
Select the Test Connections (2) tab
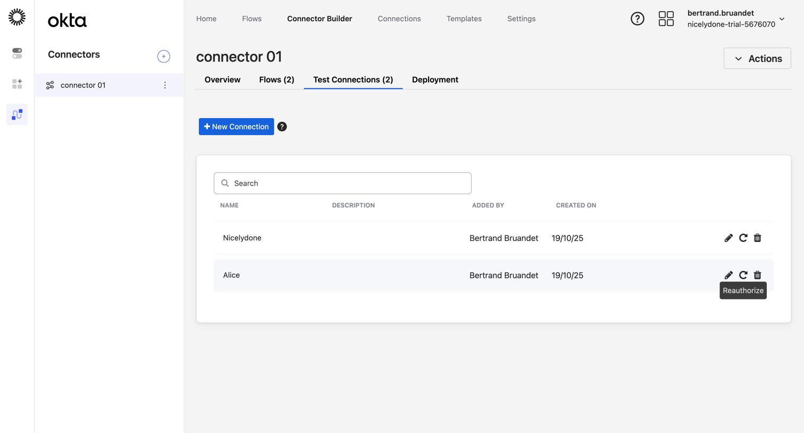[x=353, y=80]
